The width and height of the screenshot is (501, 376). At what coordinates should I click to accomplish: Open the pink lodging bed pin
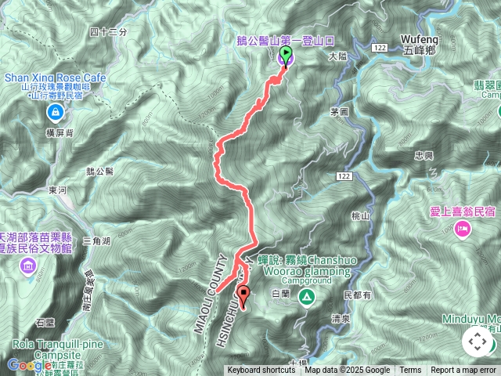point(463,230)
